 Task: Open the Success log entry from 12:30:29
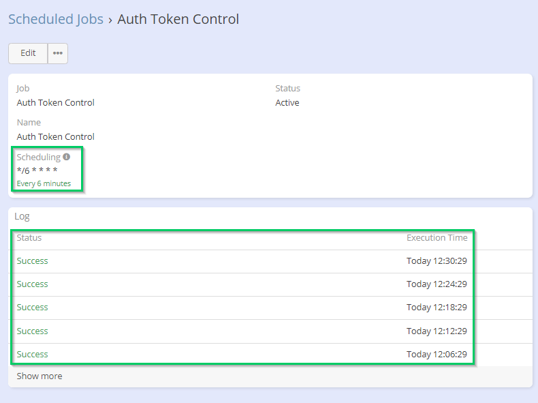[32, 260]
